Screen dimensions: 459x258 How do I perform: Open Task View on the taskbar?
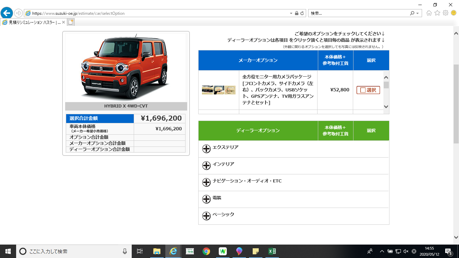coord(140,251)
